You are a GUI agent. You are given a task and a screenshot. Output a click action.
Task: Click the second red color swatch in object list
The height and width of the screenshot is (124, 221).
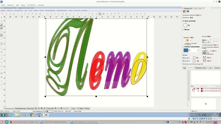(x=202, y=91)
